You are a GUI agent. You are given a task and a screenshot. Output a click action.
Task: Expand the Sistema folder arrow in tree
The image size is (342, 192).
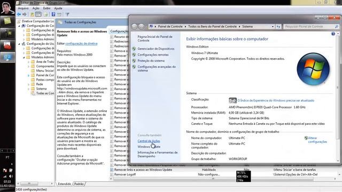[x=28, y=89]
